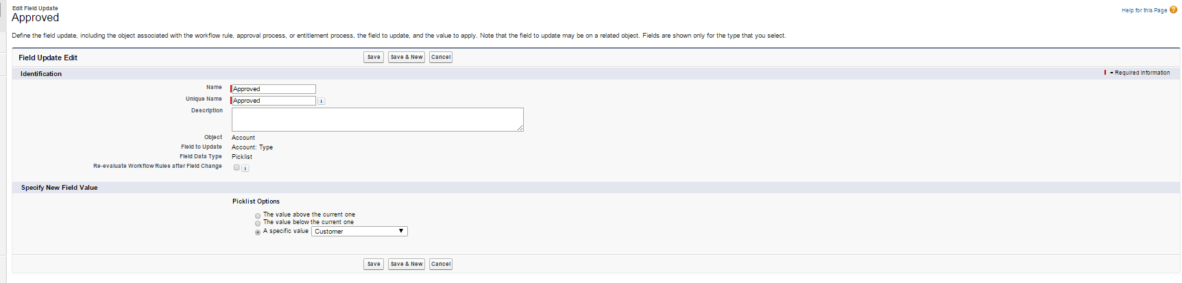Hit the bottom Cancel button
Image resolution: width=1182 pixels, height=283 pixels.
pyautogui.click(x=441, y=264)
